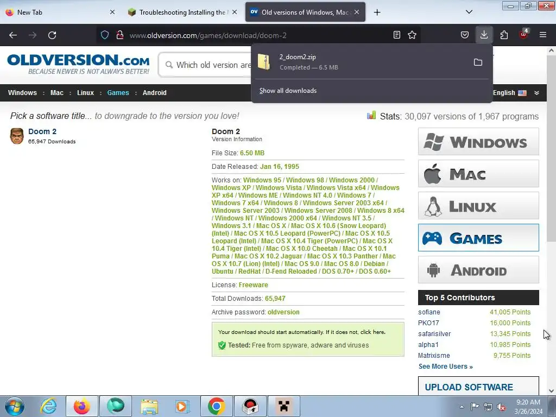Expand the English language dropdown

pos(536,93)
